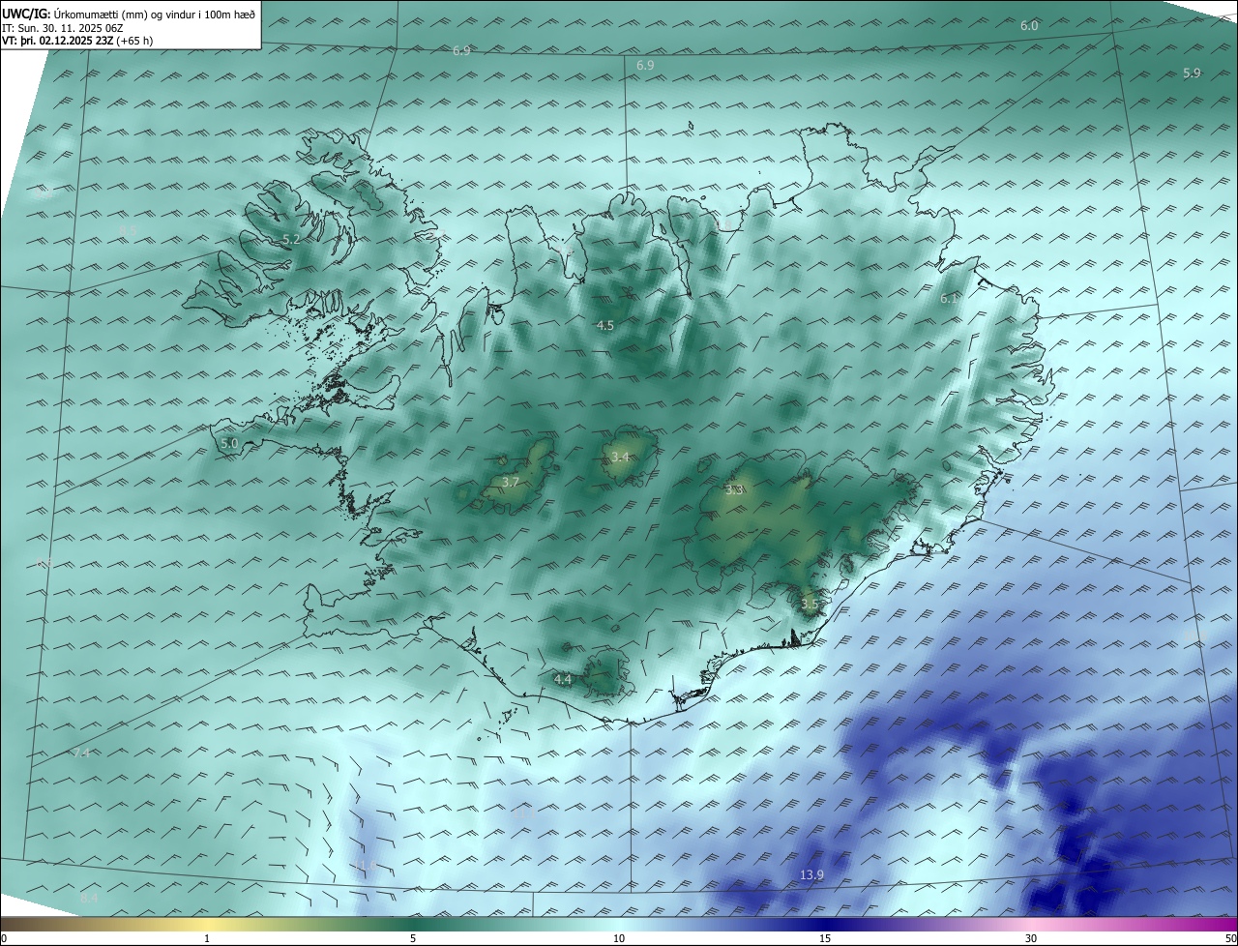Click the 7.4 value over the ocean
This screenshot has height=946, width=1238.
pos(81,753)
